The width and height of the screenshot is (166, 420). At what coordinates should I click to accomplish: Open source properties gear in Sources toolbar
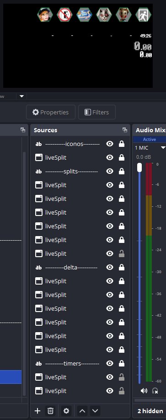[x=66, y=411]
